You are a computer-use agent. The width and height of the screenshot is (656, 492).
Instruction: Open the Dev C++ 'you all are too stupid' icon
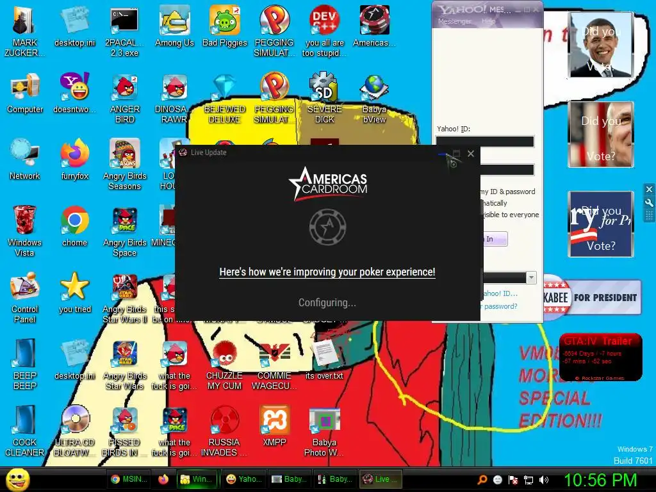[x=324, y=31]
